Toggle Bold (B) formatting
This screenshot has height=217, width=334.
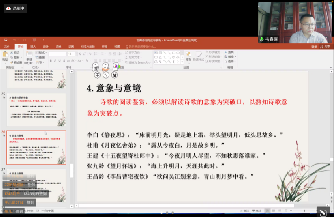tap(51, 61)
